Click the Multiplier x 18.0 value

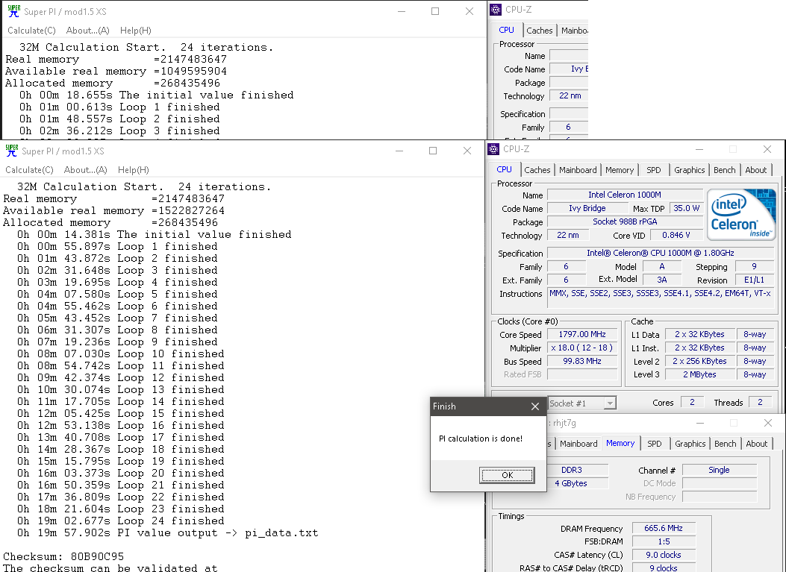click(x=582, y=348)
